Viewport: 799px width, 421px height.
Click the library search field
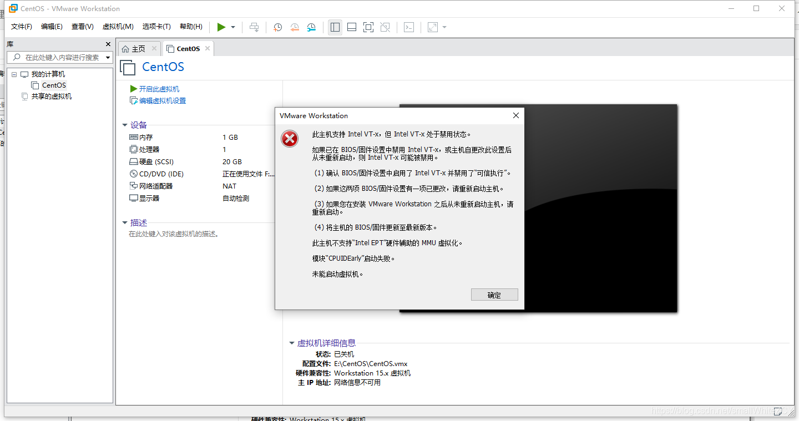[60, 57]
